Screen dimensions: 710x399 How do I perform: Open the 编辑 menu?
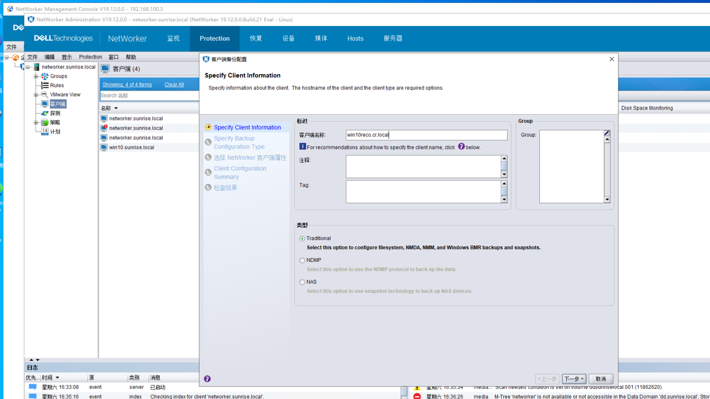[50, 57]
